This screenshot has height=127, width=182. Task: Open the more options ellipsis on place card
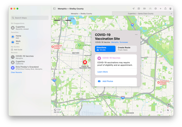(x=136, y=35)
